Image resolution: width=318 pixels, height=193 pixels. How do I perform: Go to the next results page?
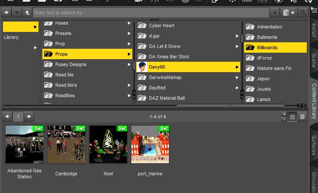[29, 117]
